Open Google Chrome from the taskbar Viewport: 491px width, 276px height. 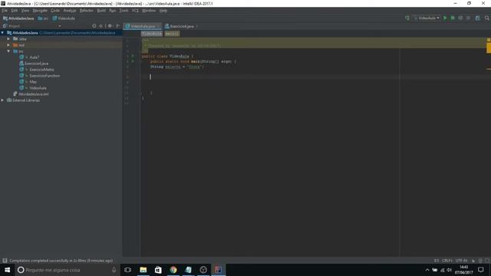click(x=173, y=270)
